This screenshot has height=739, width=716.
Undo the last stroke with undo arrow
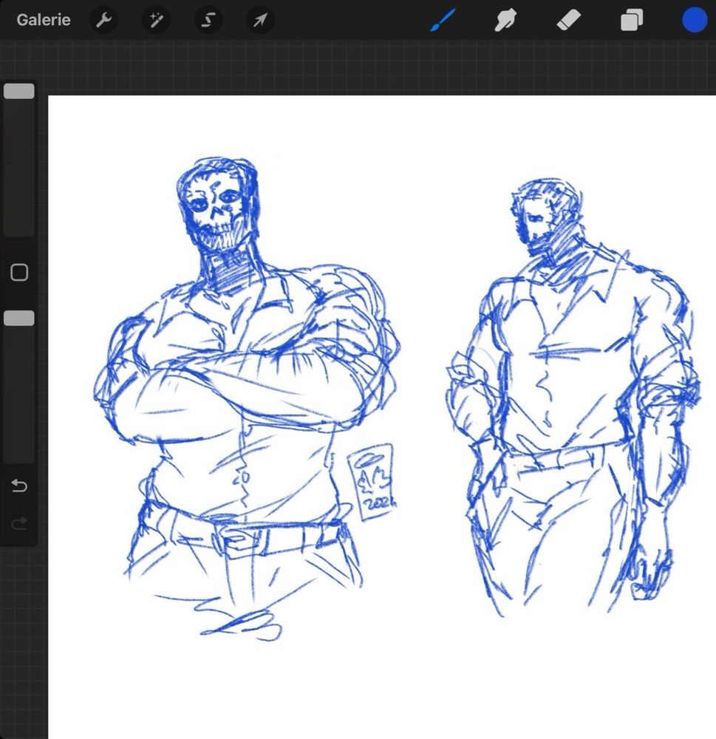pos(19,486)
